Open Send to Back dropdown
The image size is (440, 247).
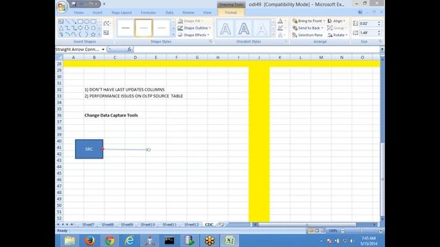308,28
